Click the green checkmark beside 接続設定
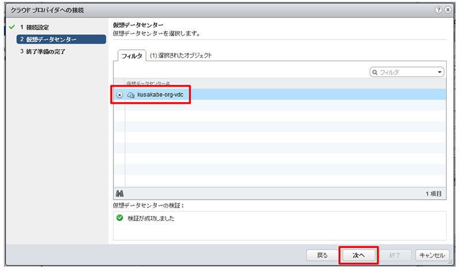The height and width of the screenshot is (272, 460). (x=11, y=27)
